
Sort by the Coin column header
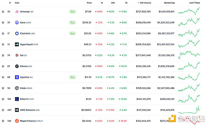(17, 3)
